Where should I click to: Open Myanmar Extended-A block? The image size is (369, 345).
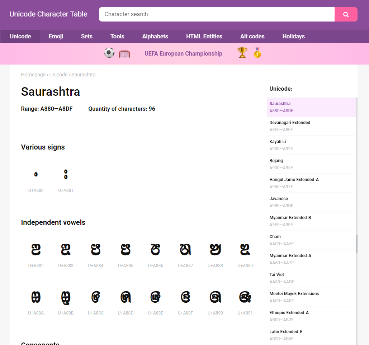pyautogui.click(x=311, y=260)
